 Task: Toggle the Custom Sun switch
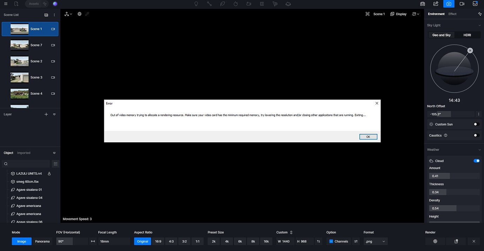(x=477, y=124)
